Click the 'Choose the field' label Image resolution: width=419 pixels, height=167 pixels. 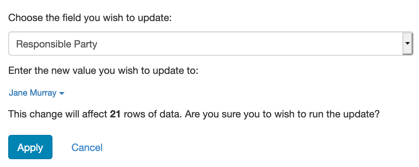coord(90,18)
